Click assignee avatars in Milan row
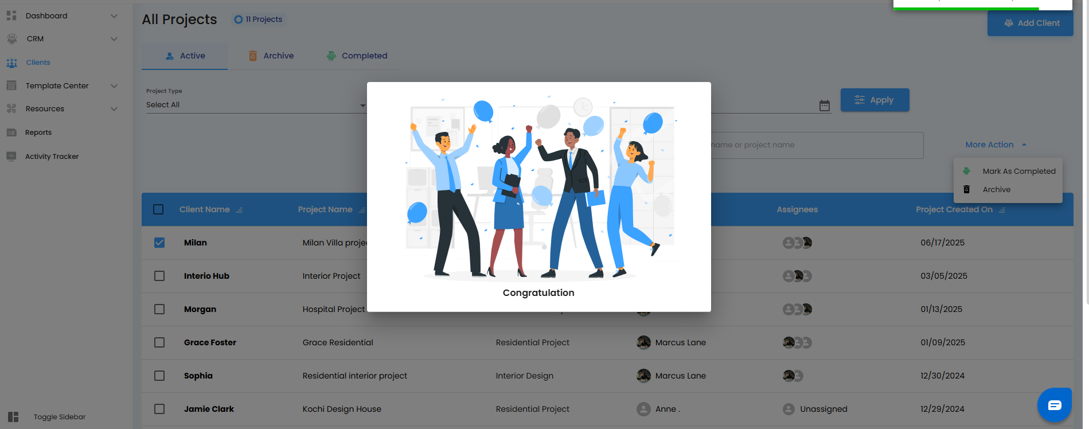 coord(798,243)
